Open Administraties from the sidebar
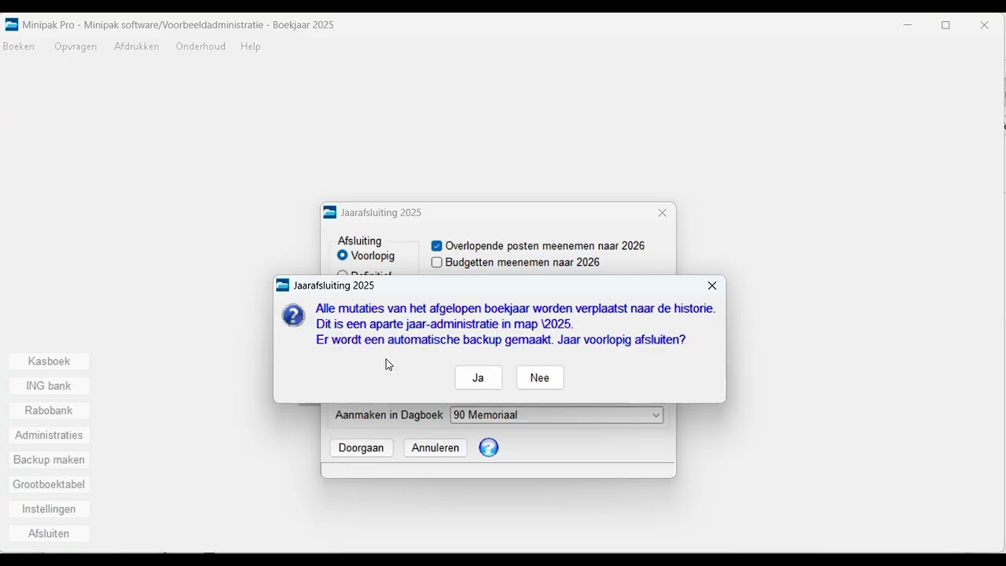 coord(49,436)
